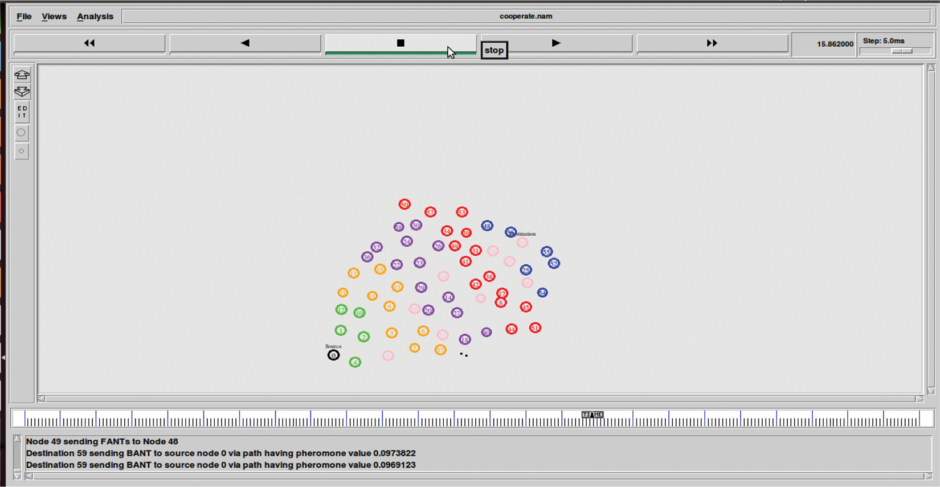
Task: Click the red node 50
Action: pyautogui.click(x=404, y=204)
